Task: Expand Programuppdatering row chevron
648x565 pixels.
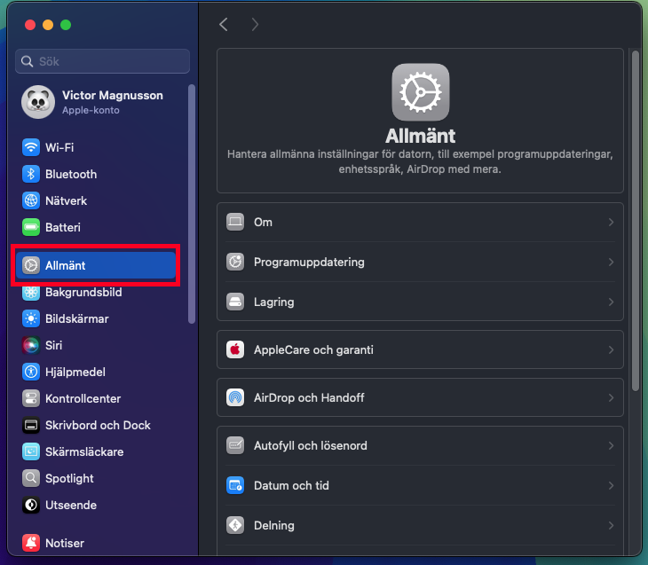Action: pos(611,263)
